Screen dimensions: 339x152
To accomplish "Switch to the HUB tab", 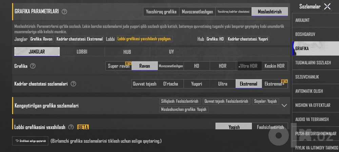I will [127, 52].
